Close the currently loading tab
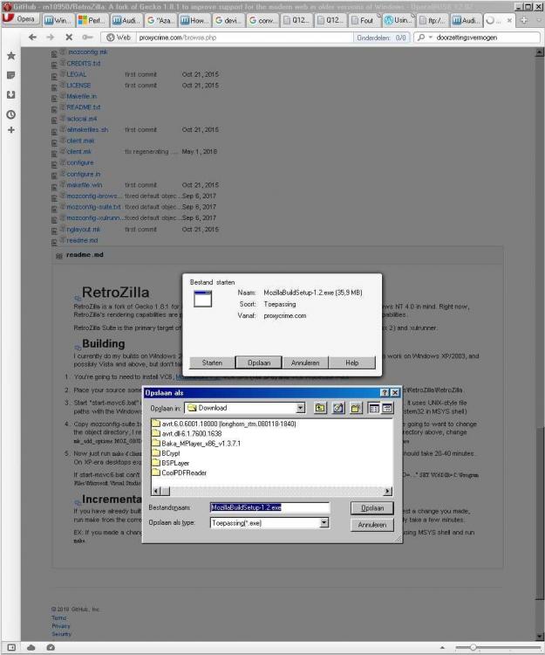This screenshot has width=545, height=655. point(509,20)
